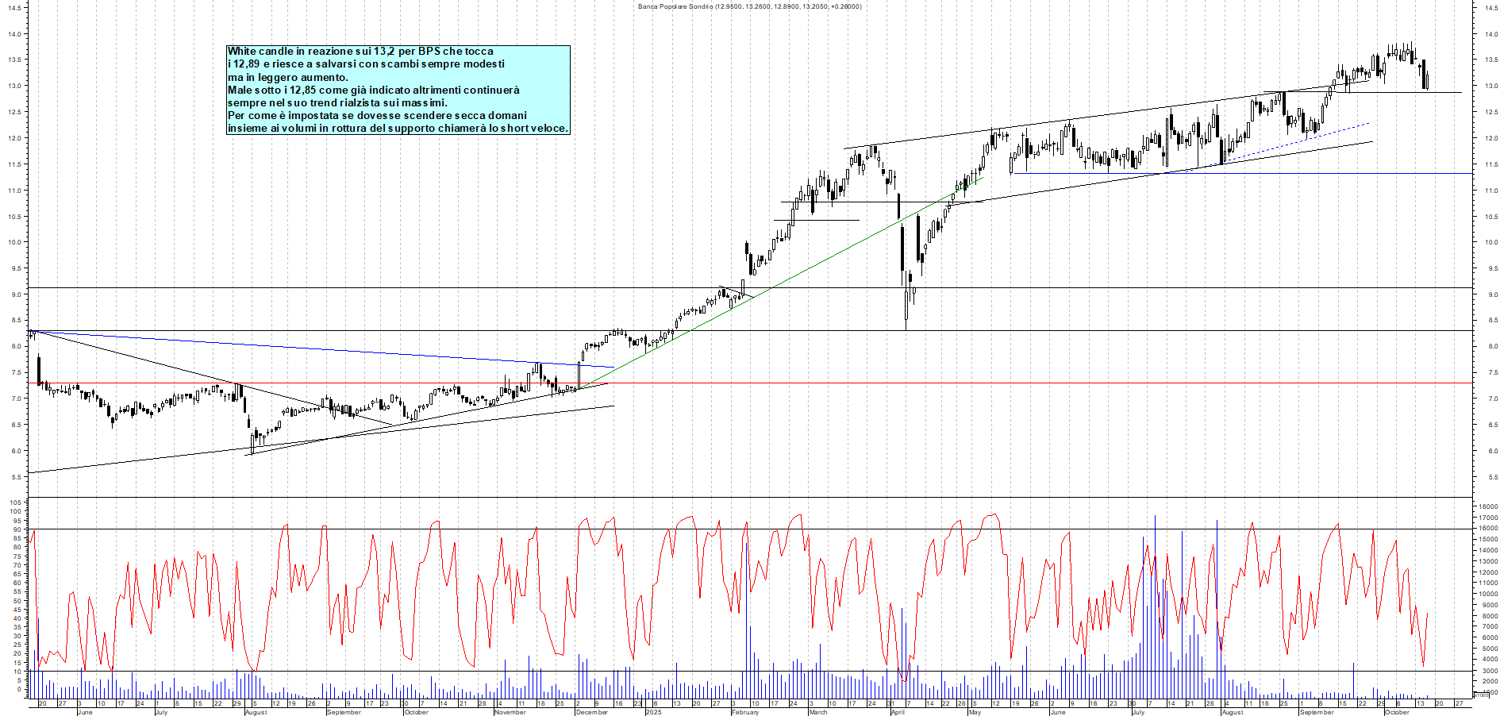Click the November label on time axis
This screenshot has height=716, width=1500.
(x=510, y=712)
